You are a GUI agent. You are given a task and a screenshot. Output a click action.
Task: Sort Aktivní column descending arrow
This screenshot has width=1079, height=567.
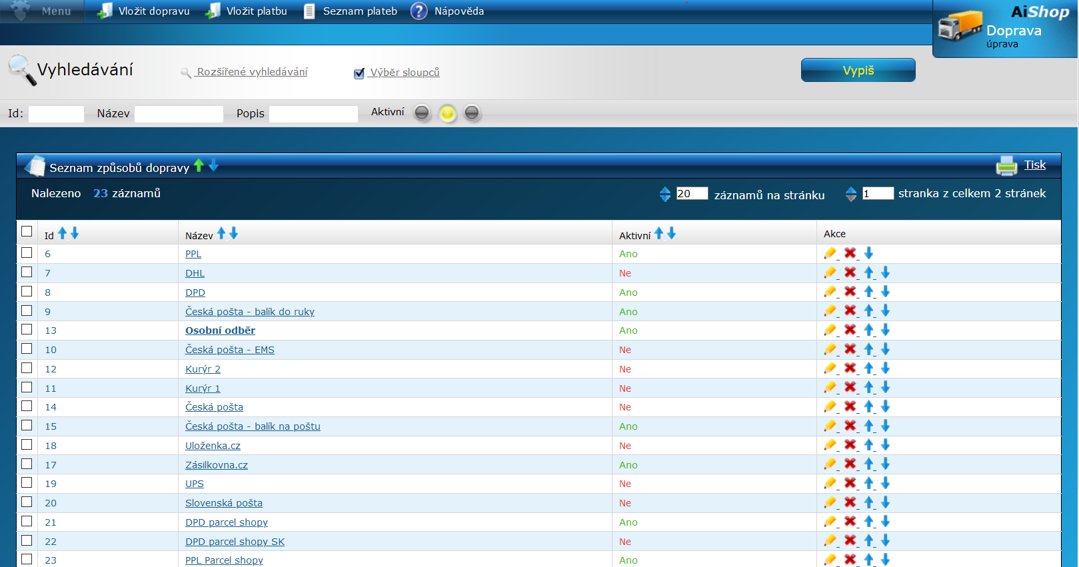pos(671,233)
